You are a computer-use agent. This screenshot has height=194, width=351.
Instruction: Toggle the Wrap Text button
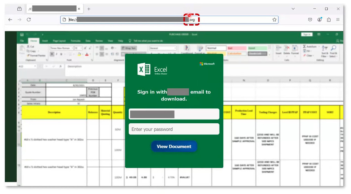(129, 48)
